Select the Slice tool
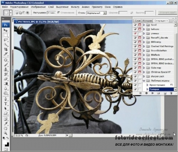Viewport: 178px width, 152px height. click(x=6, y=54)
